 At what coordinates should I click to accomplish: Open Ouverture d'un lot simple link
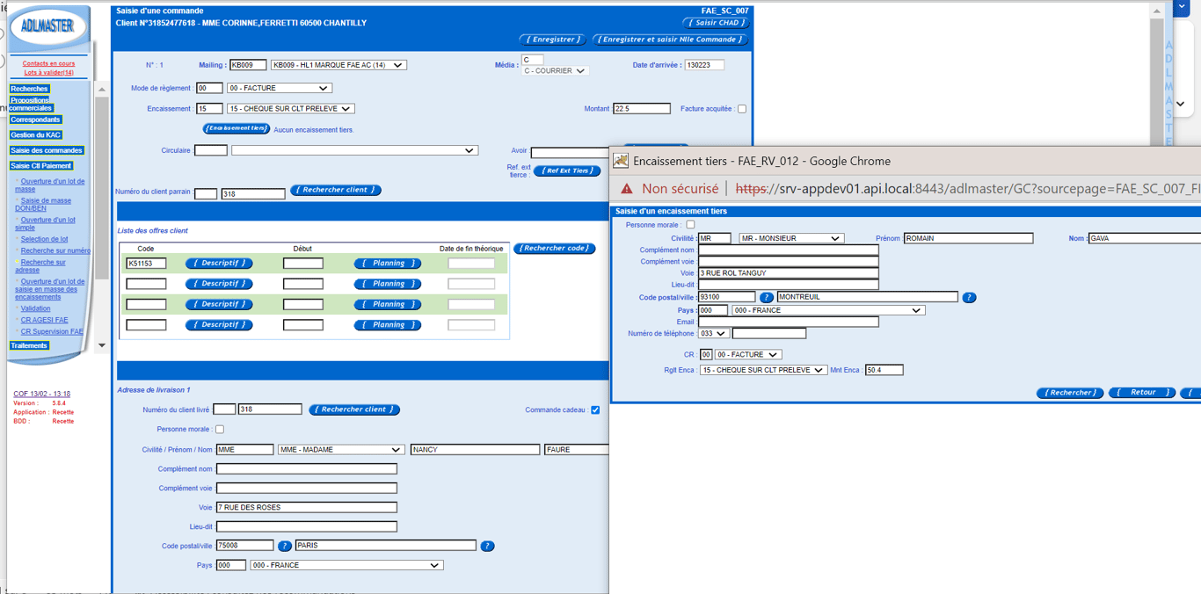[45, 224]
